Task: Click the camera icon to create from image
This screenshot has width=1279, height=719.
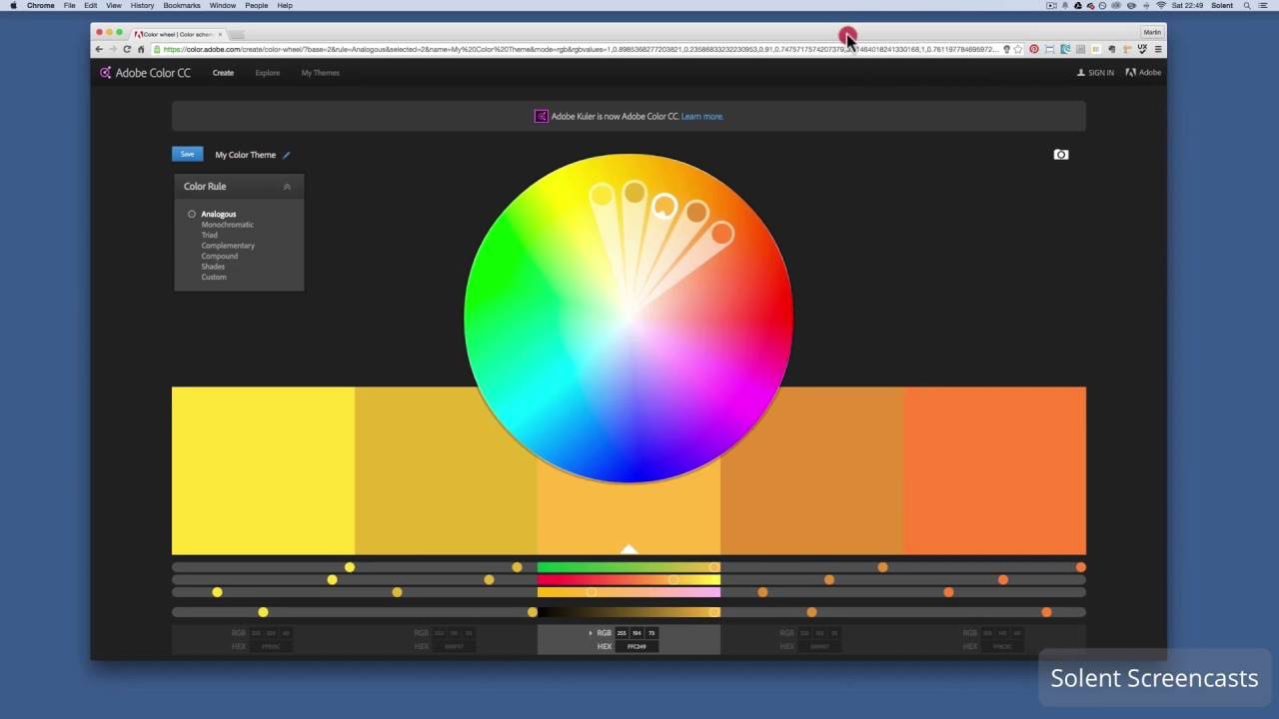Action: [x=1061, y=155]
